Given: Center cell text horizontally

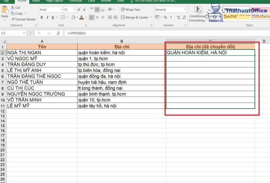Looking at the screenshot, I should [97, 17].
